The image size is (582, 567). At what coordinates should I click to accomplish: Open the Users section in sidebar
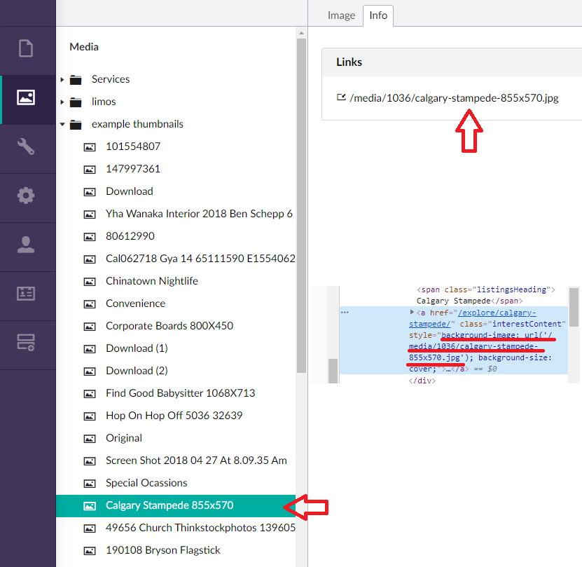tap(26, 245)
